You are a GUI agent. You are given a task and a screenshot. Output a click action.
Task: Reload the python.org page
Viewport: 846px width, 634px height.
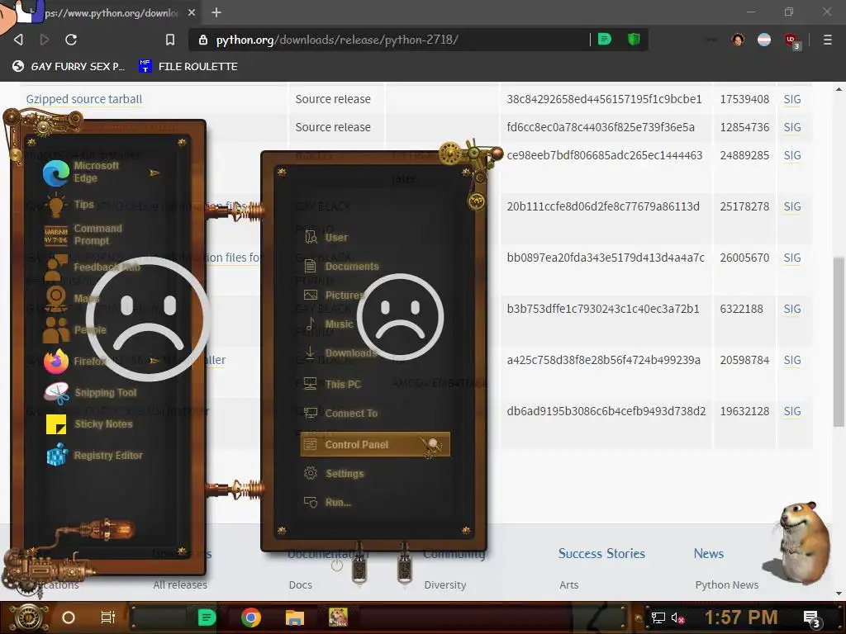tap(71, 40)
